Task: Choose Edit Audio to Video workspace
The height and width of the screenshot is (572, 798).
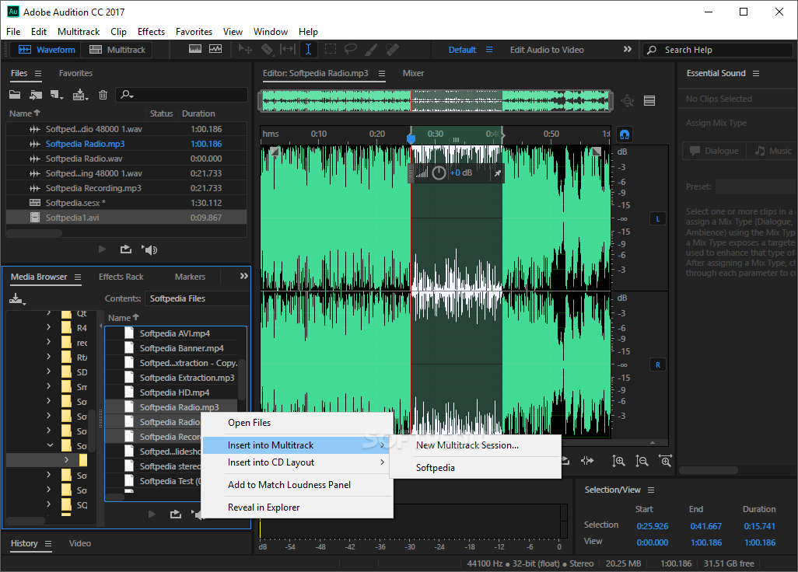Action: (x=547, y=50)
